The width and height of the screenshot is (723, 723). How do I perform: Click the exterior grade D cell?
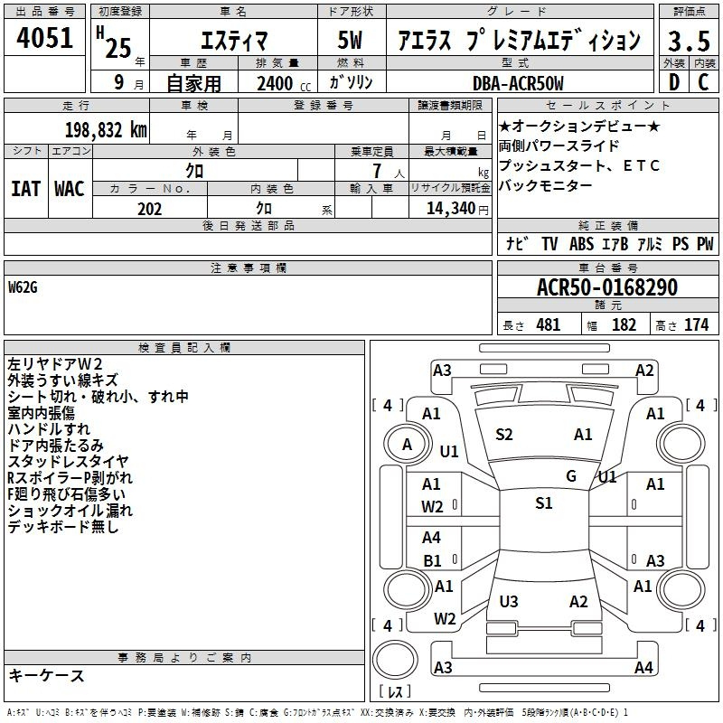(673, 82)
